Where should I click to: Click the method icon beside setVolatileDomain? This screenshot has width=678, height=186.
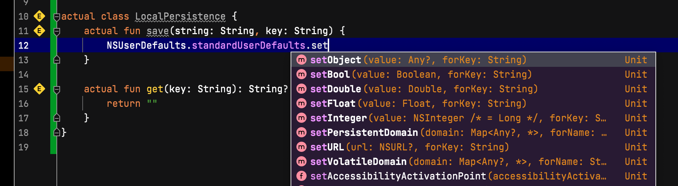(301, 162)
